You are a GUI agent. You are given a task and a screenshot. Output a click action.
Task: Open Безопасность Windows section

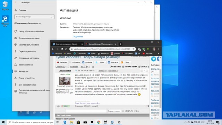27,45
